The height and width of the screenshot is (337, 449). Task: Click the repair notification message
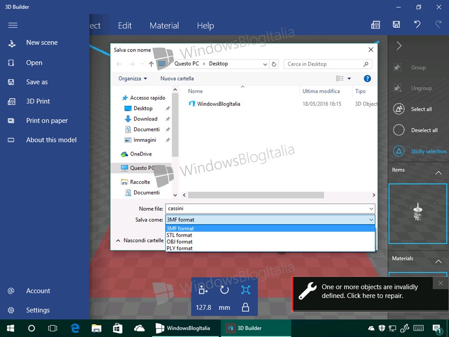[369, 291]
